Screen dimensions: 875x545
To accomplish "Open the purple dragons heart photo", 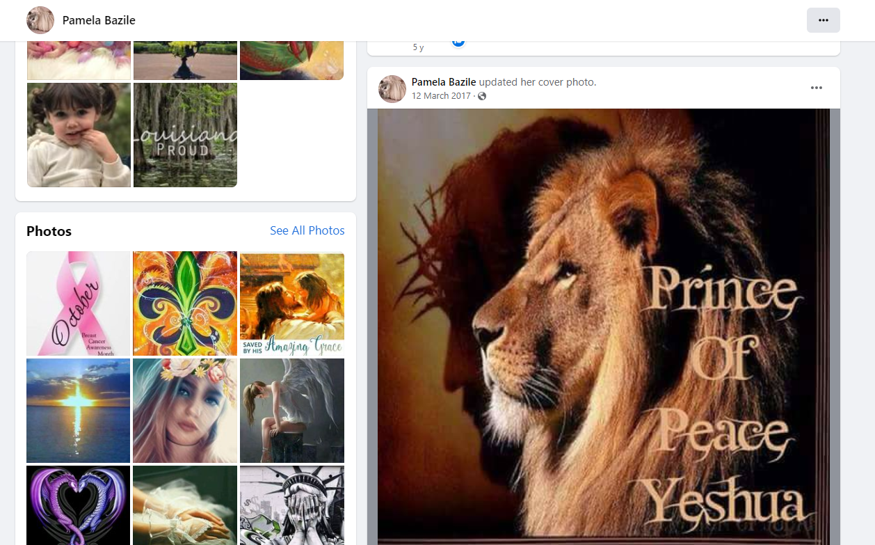I will pos(79,505).
